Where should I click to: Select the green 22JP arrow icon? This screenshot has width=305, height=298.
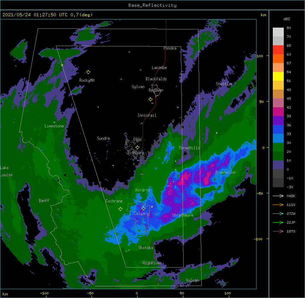[278, 222]
